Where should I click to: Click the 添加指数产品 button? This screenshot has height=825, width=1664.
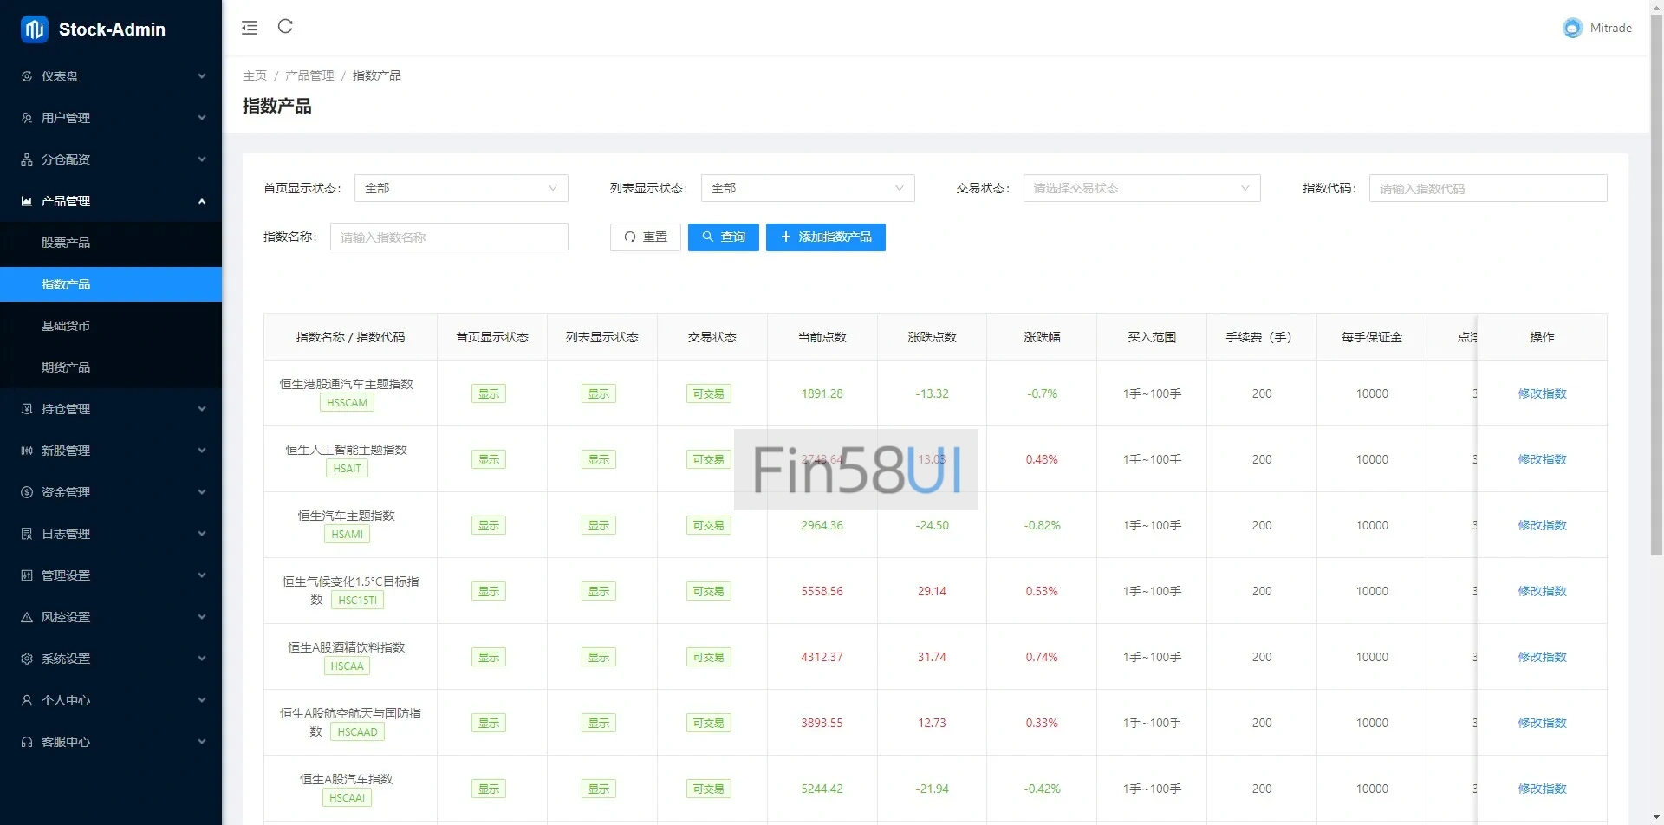coord(825,237)
